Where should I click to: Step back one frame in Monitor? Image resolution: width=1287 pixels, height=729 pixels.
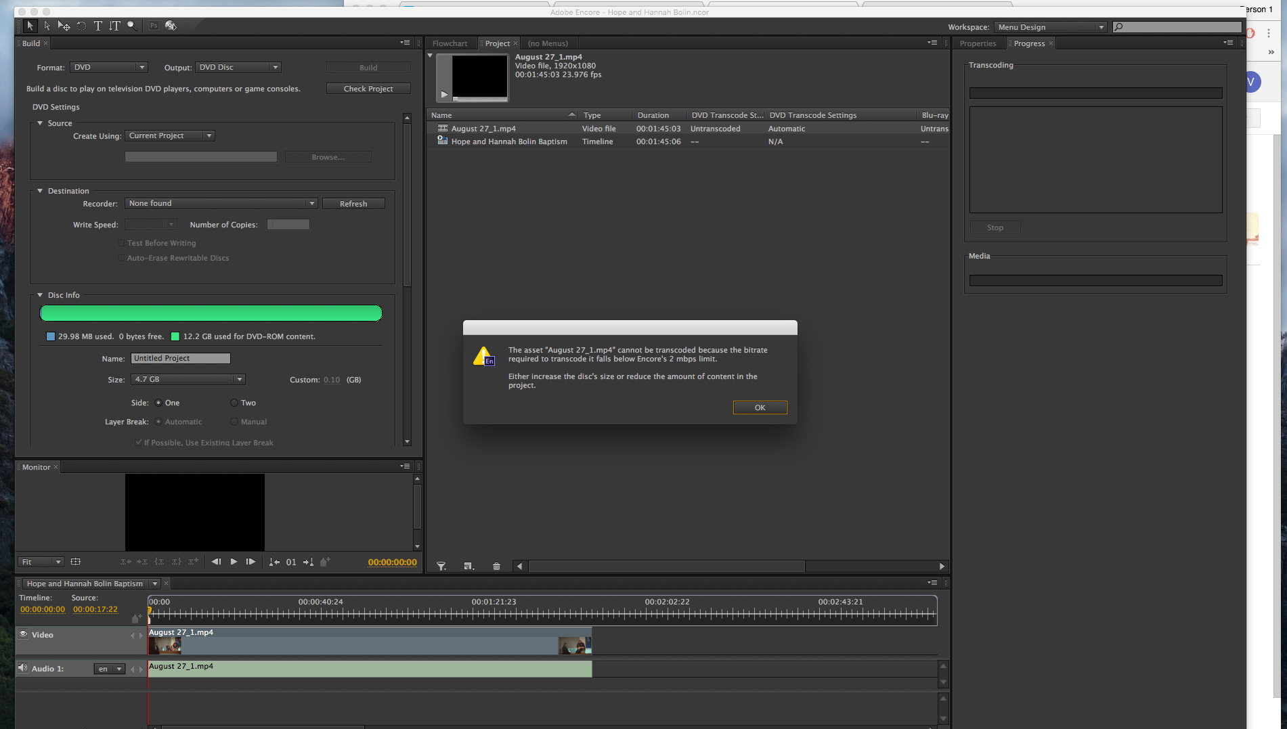tap(216, 562)
